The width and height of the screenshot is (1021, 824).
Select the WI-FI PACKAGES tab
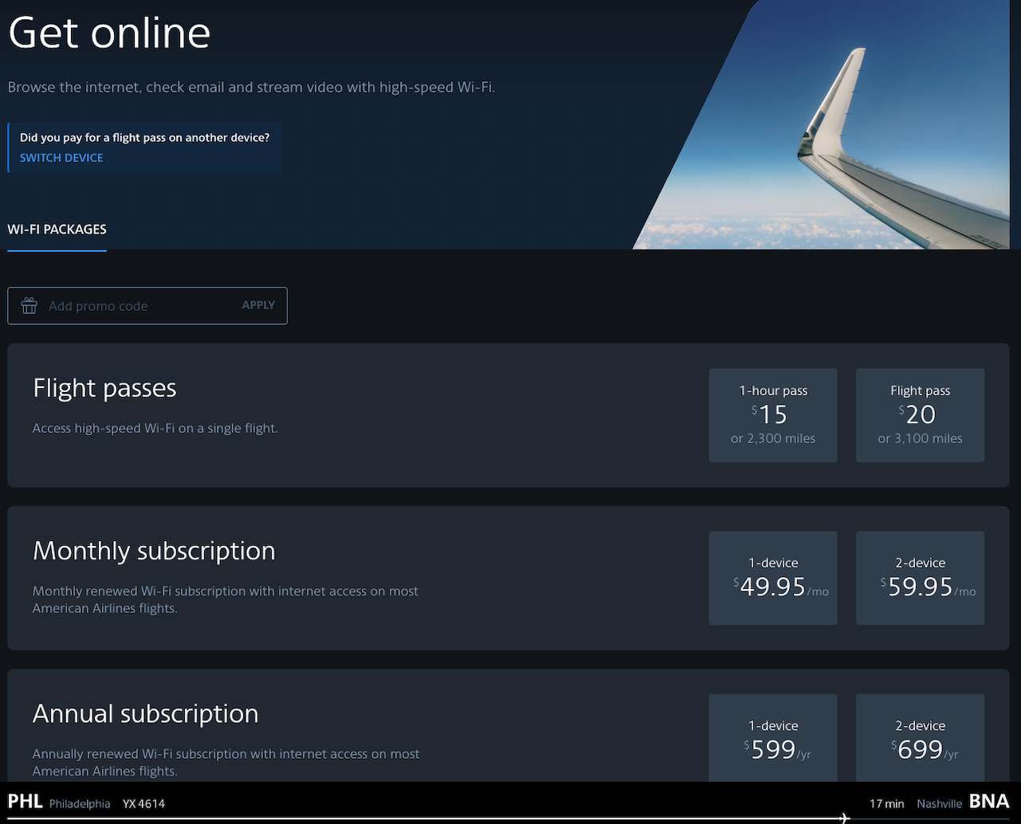(57, 230)
